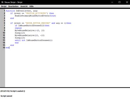
Task: Click 'OnEvent' in line 1
Action: 20,11
